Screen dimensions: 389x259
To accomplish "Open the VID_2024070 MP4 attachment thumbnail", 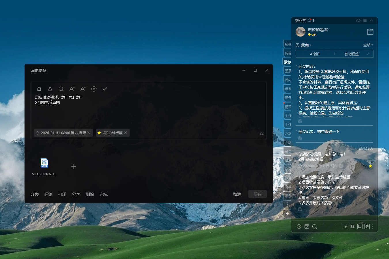I will click(44, 163).
